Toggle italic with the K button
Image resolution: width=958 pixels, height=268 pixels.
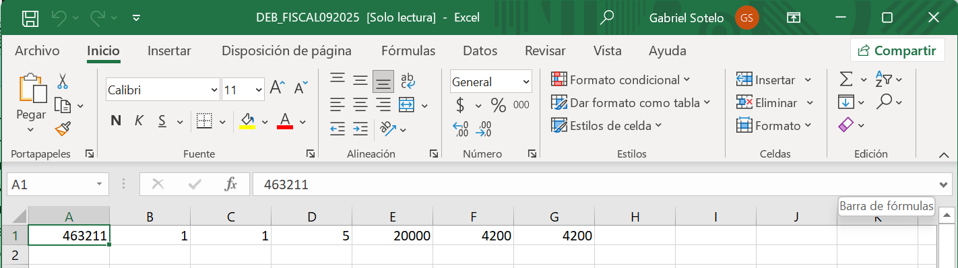point(139,121)
